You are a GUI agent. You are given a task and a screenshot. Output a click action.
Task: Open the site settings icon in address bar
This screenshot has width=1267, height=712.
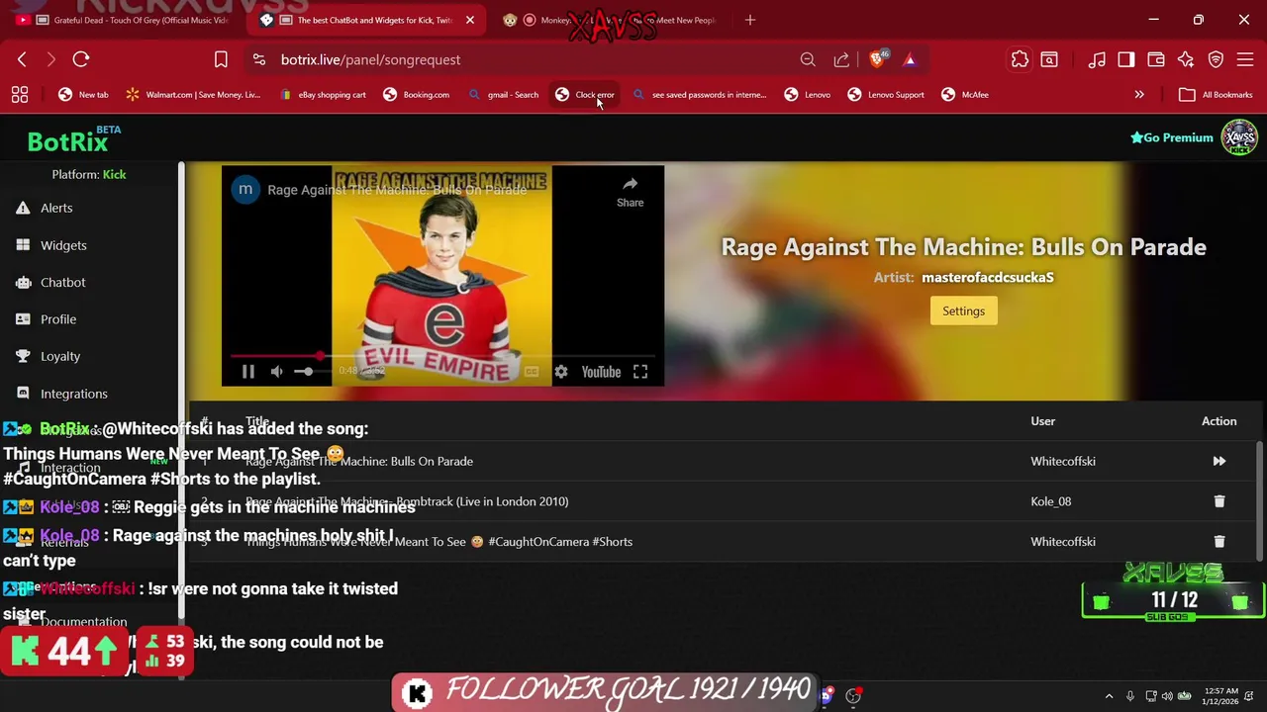click(259, 59)
